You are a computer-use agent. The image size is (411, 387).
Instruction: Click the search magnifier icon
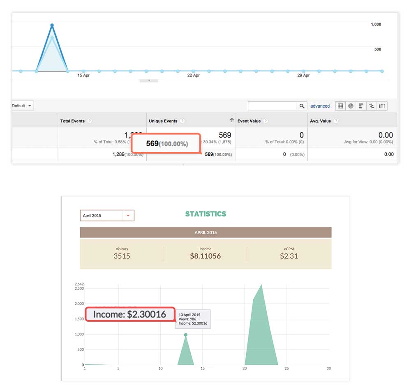[x=302, y=106]
